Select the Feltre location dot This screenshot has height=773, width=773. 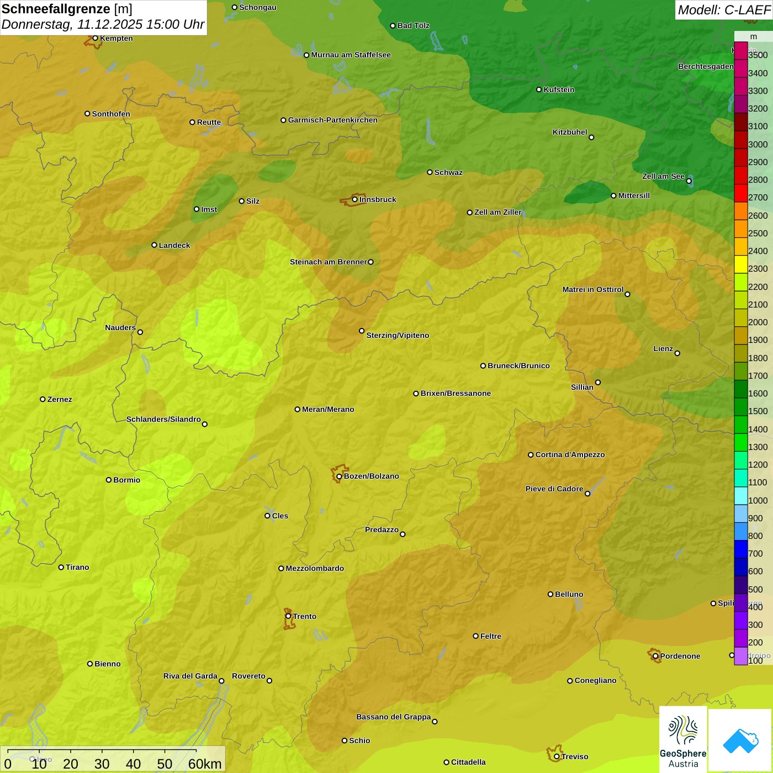pos(476,636)
